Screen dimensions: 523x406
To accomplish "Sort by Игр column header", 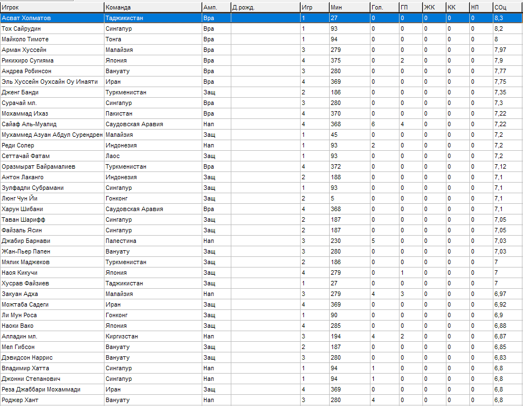I will pyautogui.click(x=313, y=7).
